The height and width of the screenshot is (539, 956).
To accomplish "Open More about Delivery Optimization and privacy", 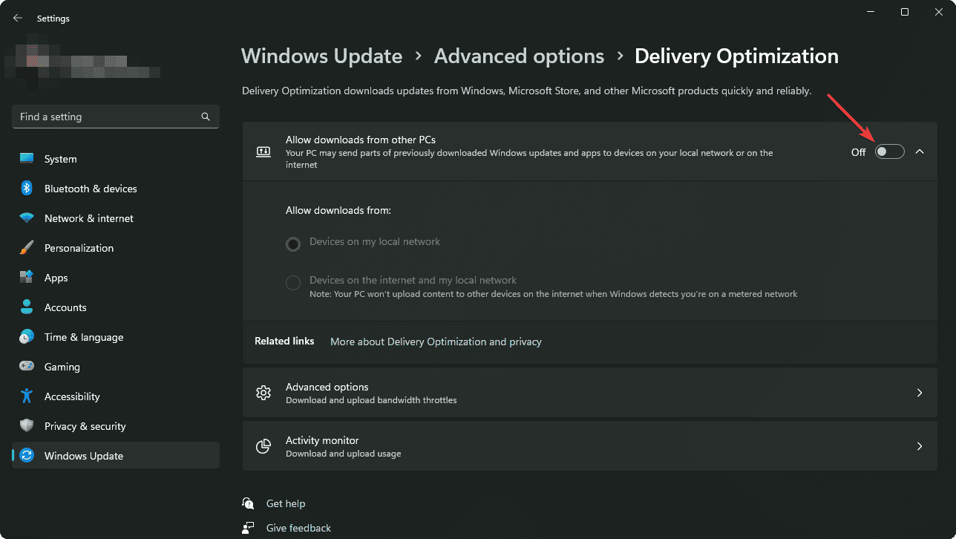I will pos(436,342).
